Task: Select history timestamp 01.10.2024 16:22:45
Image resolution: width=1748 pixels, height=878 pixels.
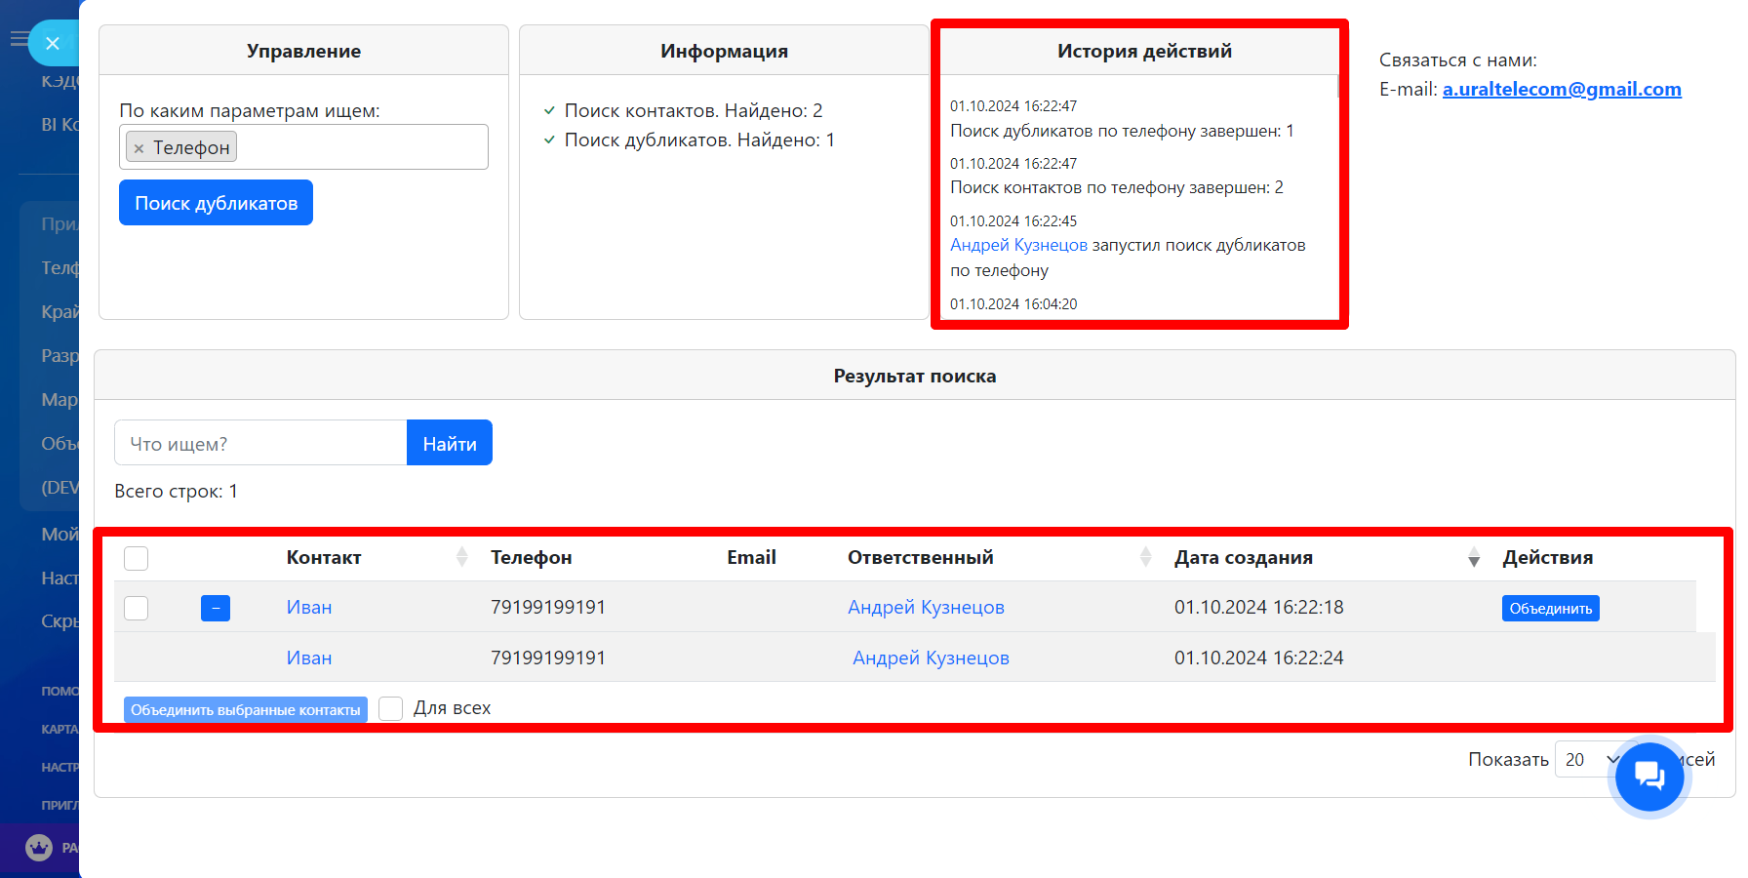Action: pos(1013,220)
